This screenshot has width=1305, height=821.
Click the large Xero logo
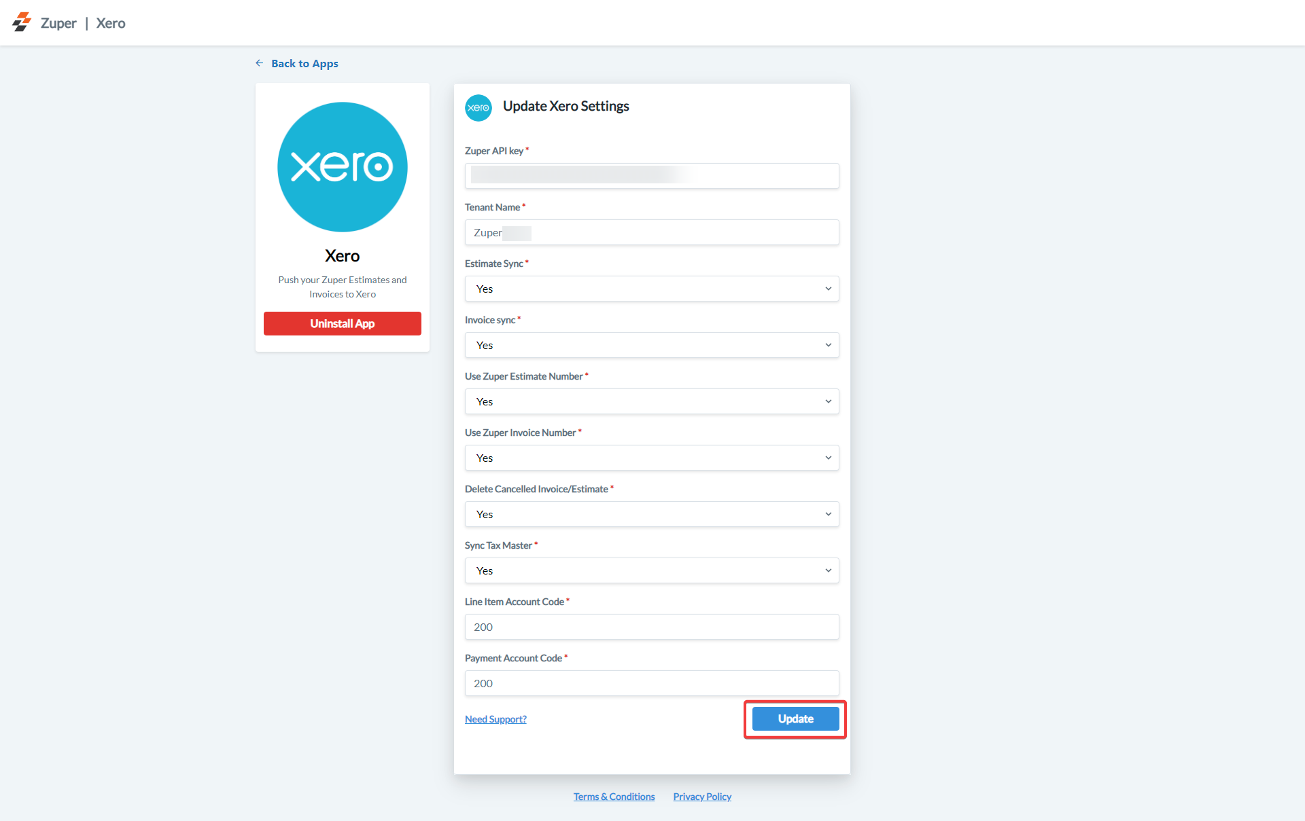(342, 167)
